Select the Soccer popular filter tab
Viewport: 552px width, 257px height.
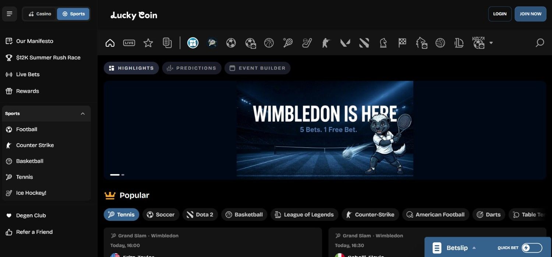pos(161,215)
